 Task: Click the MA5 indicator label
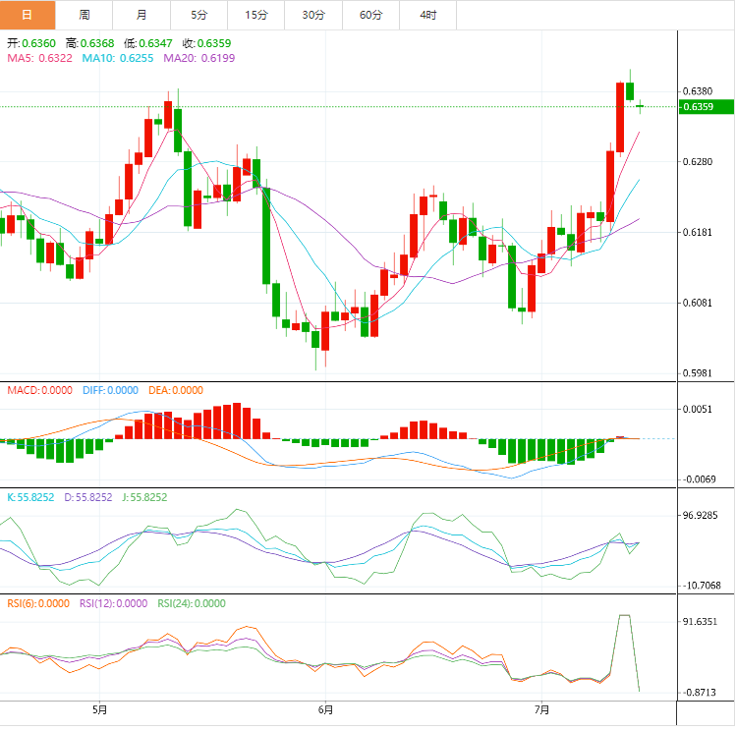tap(39, 59)
